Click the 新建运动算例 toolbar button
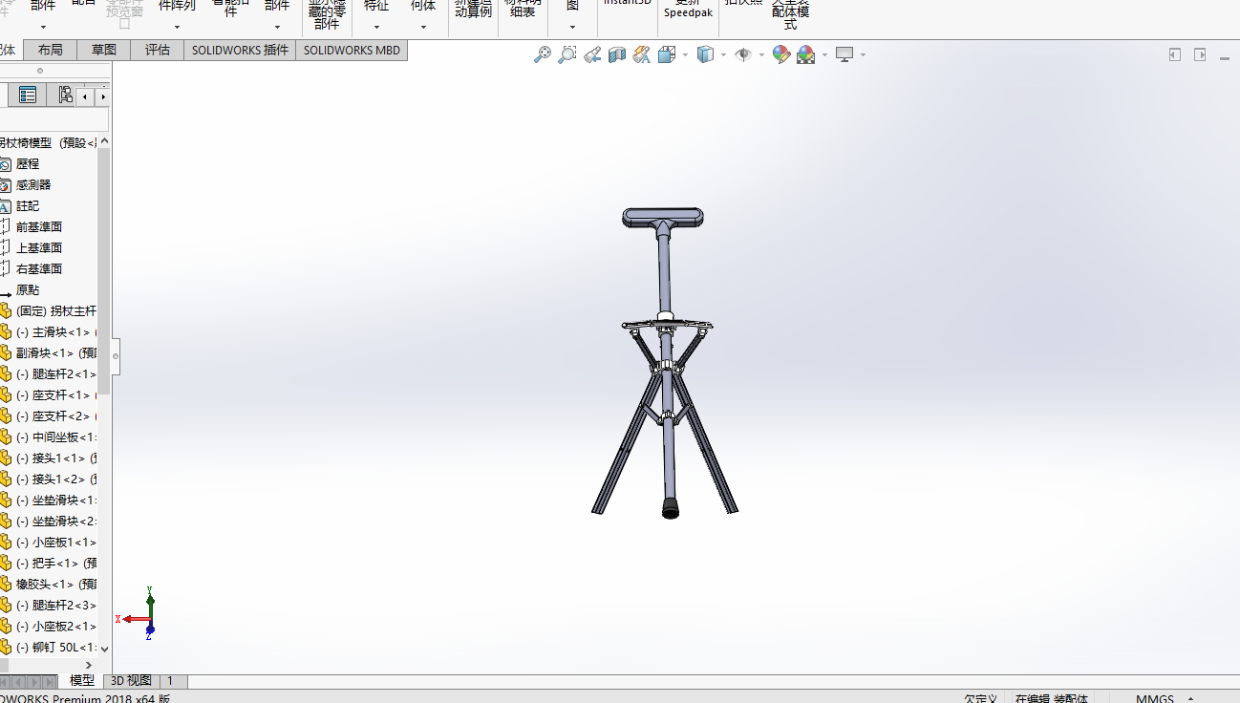 pos(474,10)
